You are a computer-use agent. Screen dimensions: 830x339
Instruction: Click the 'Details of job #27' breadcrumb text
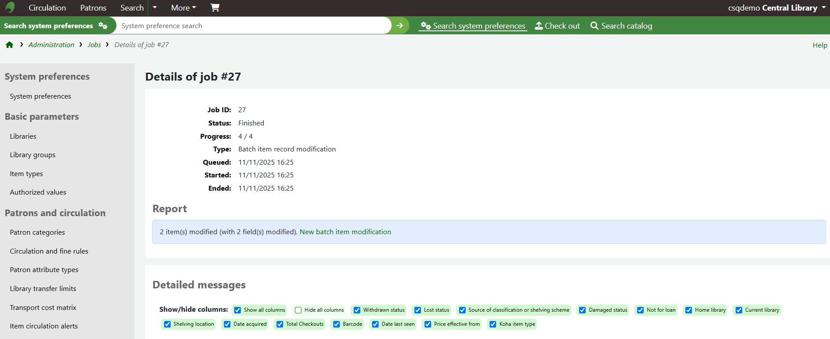142,45
